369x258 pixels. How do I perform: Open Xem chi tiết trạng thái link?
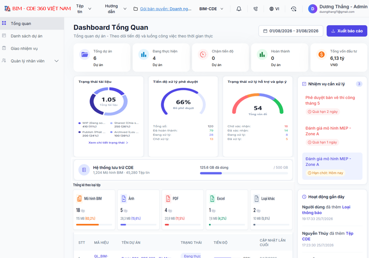(x=108, y=142)
